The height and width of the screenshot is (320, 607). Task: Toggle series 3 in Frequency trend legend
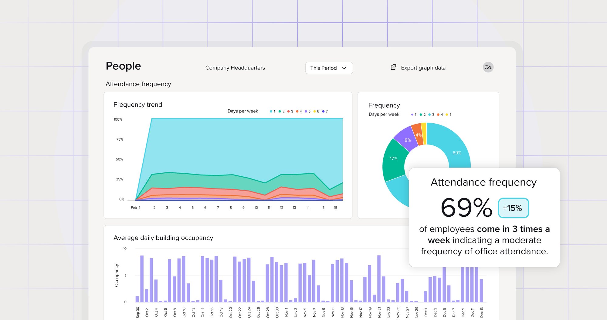(x=290, y=112)
